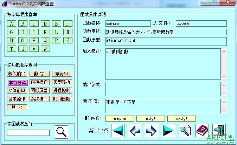Open the help book icon
The height and width of the screenshot is (145, 237).
click(x=202, y=131)
